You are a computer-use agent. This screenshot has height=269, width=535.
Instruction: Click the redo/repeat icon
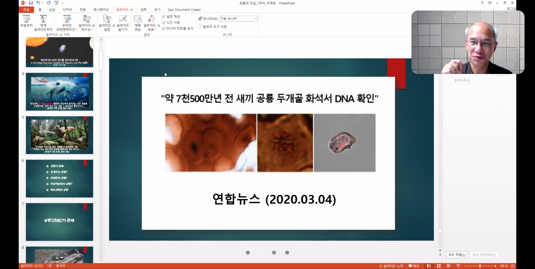[x=49, y=3]
